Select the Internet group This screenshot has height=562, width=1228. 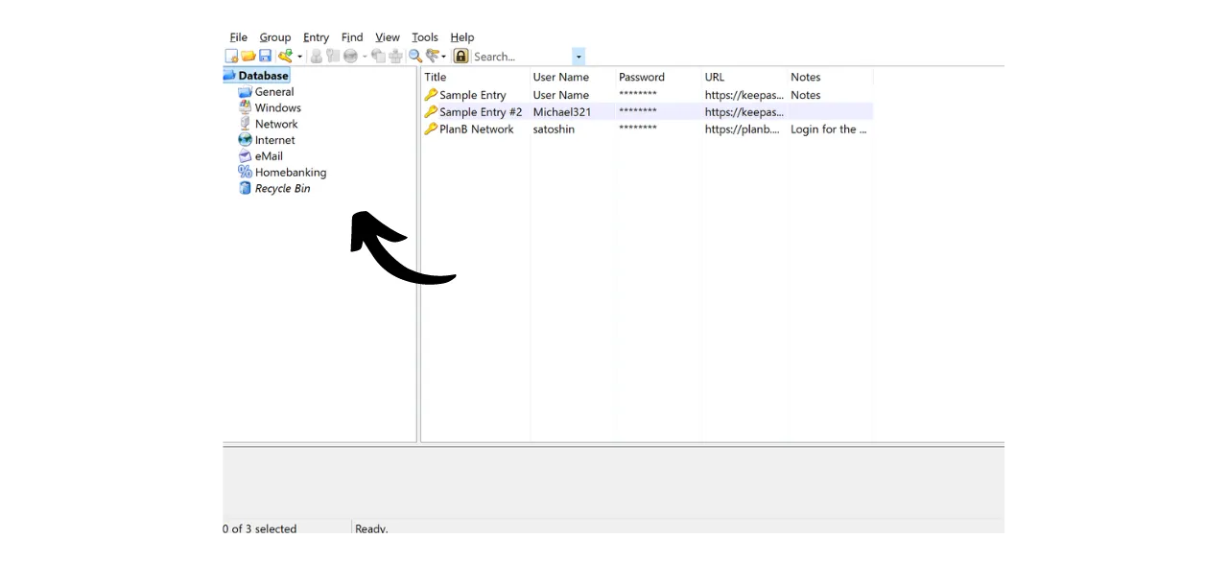click(274, 139)
